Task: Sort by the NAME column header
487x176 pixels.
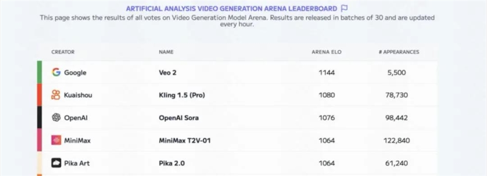Action: click(x=166, y=52)
